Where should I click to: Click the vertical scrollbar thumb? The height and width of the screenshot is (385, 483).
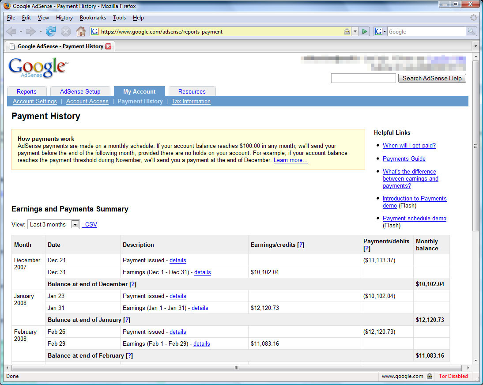click(475, 146)
